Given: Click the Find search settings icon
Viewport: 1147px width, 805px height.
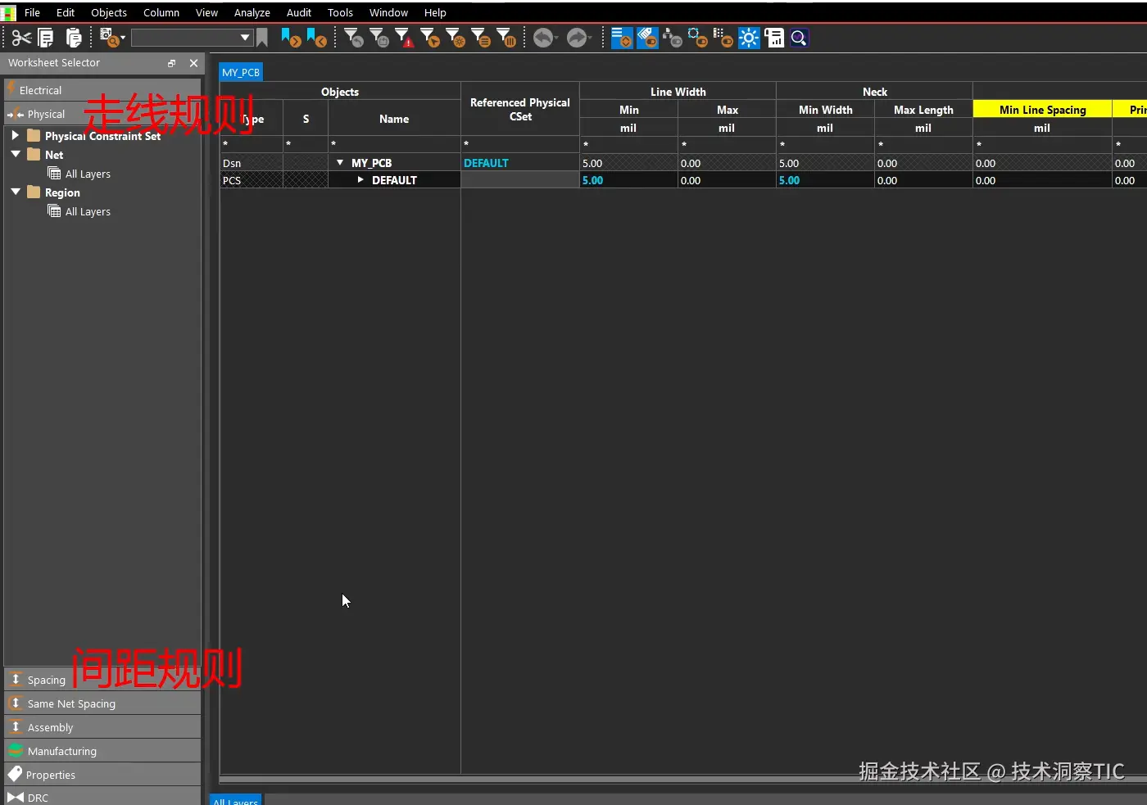Looking at the screenshot, I should (111, 38).
